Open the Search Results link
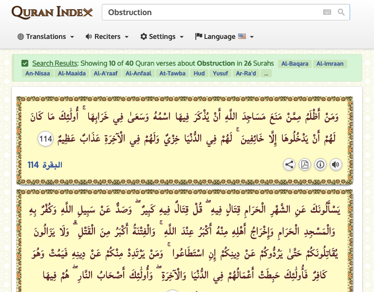The image size is (374, 292). click(55, 63)
